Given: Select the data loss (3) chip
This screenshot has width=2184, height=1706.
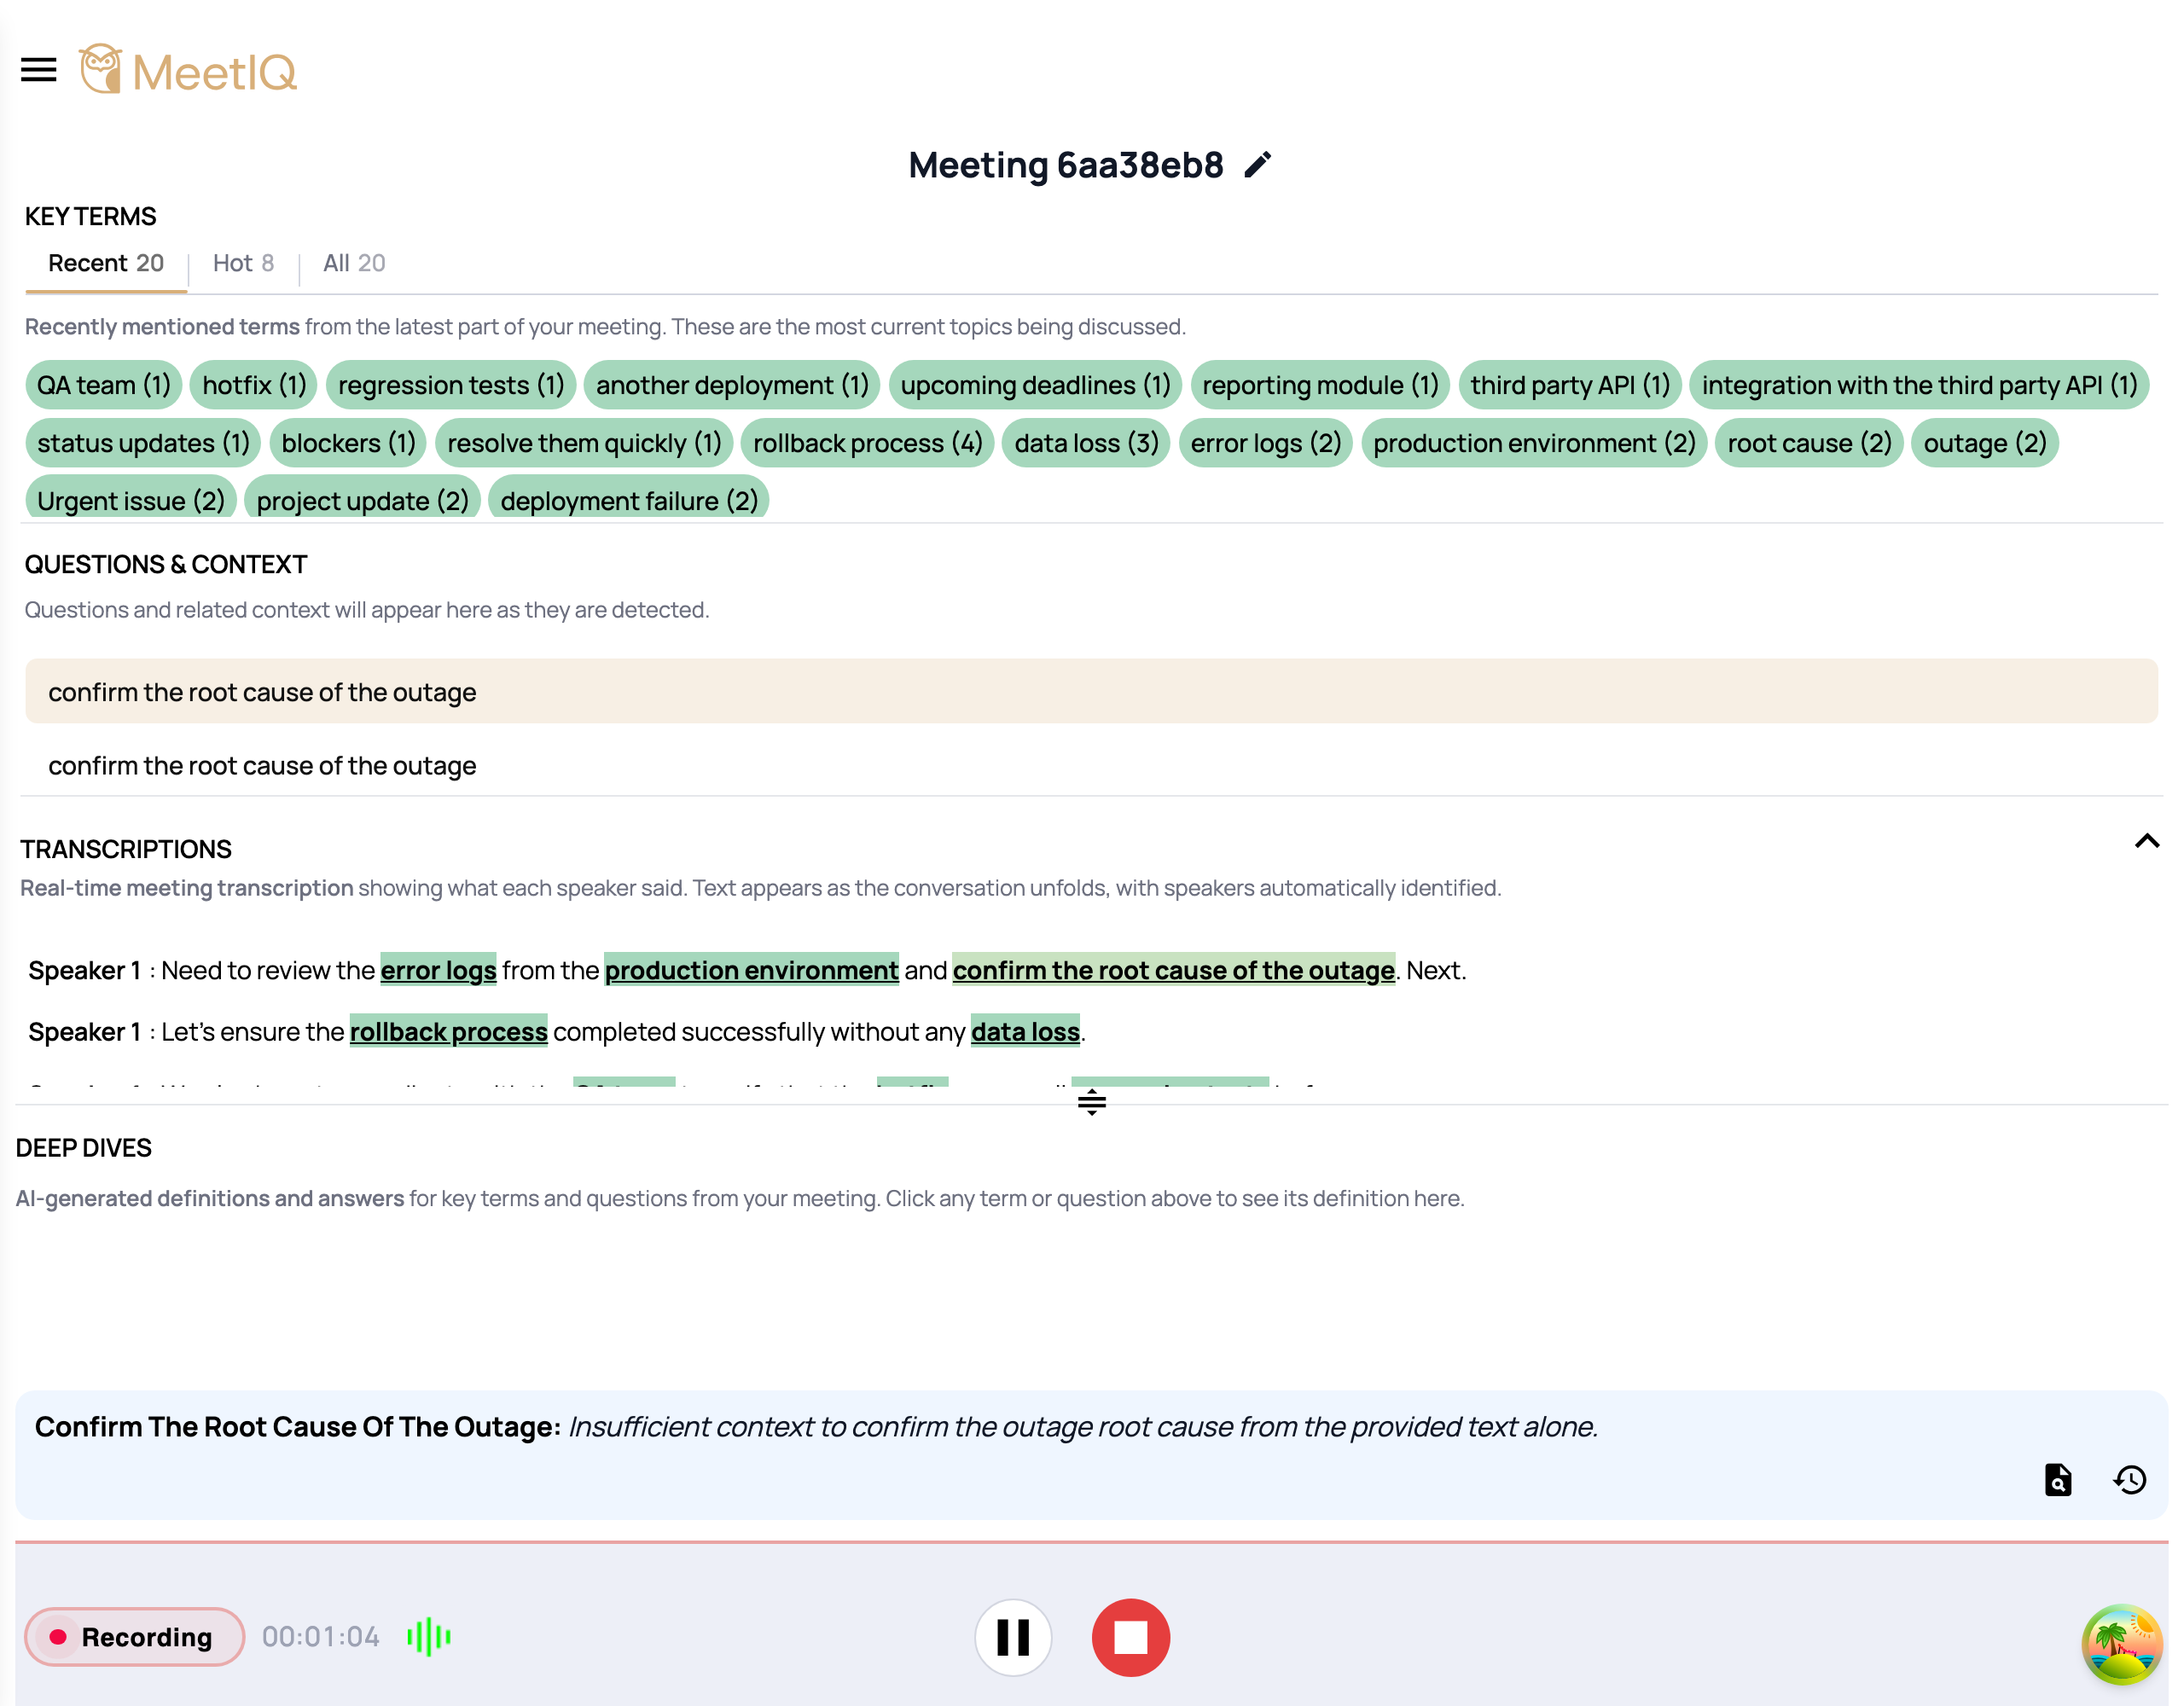Looking at the screenshot, I should [x=1086, y=443].
